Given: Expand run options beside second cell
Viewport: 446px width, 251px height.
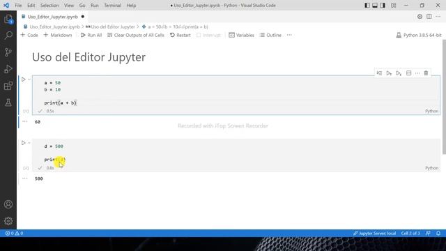Looking at the screenshot, I should click(29, 143).
